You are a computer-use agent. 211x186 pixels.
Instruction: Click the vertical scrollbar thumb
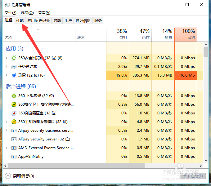(x=206, y=52)
